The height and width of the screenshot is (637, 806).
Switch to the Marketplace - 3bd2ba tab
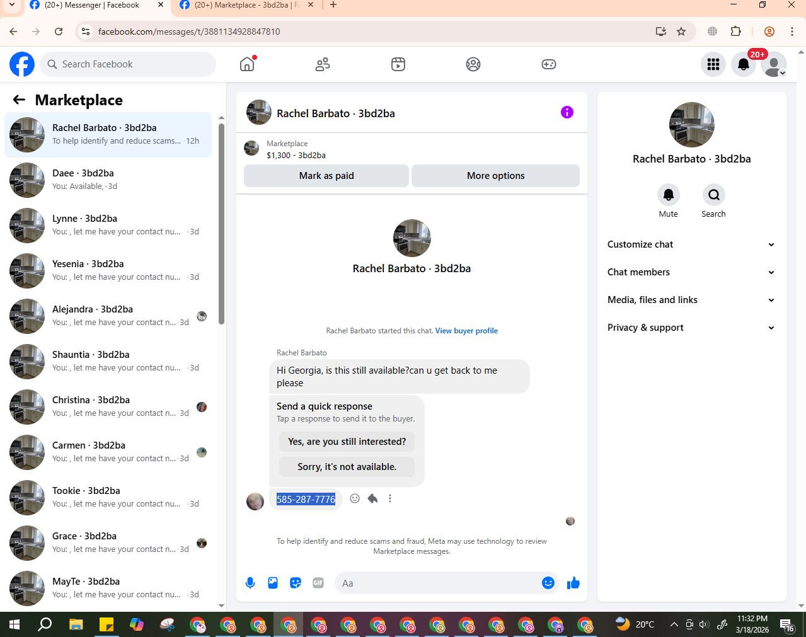(247, 5)
